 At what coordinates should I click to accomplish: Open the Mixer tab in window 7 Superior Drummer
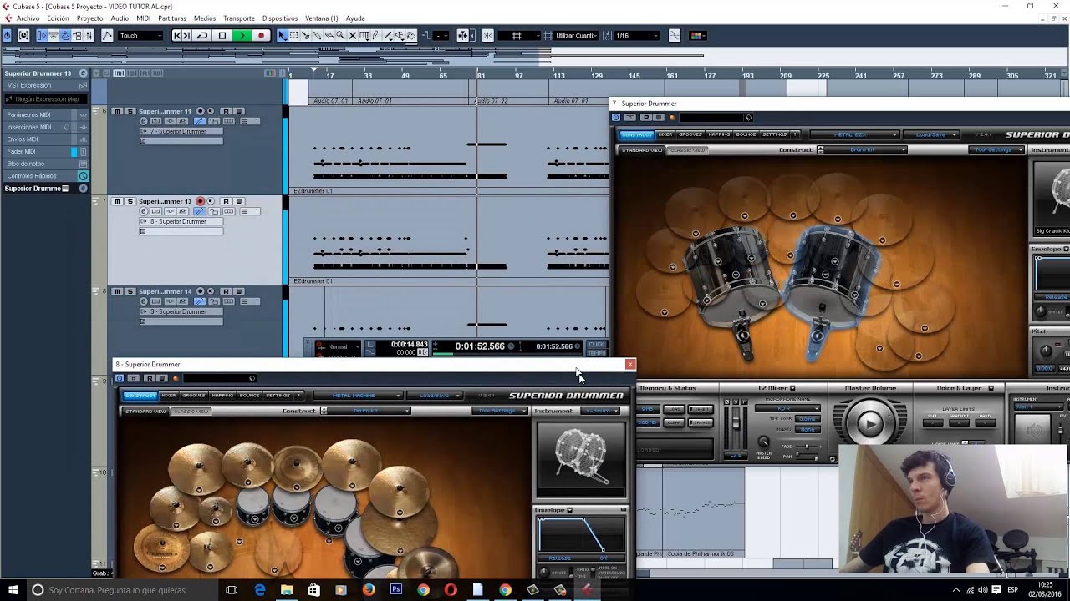665,134
